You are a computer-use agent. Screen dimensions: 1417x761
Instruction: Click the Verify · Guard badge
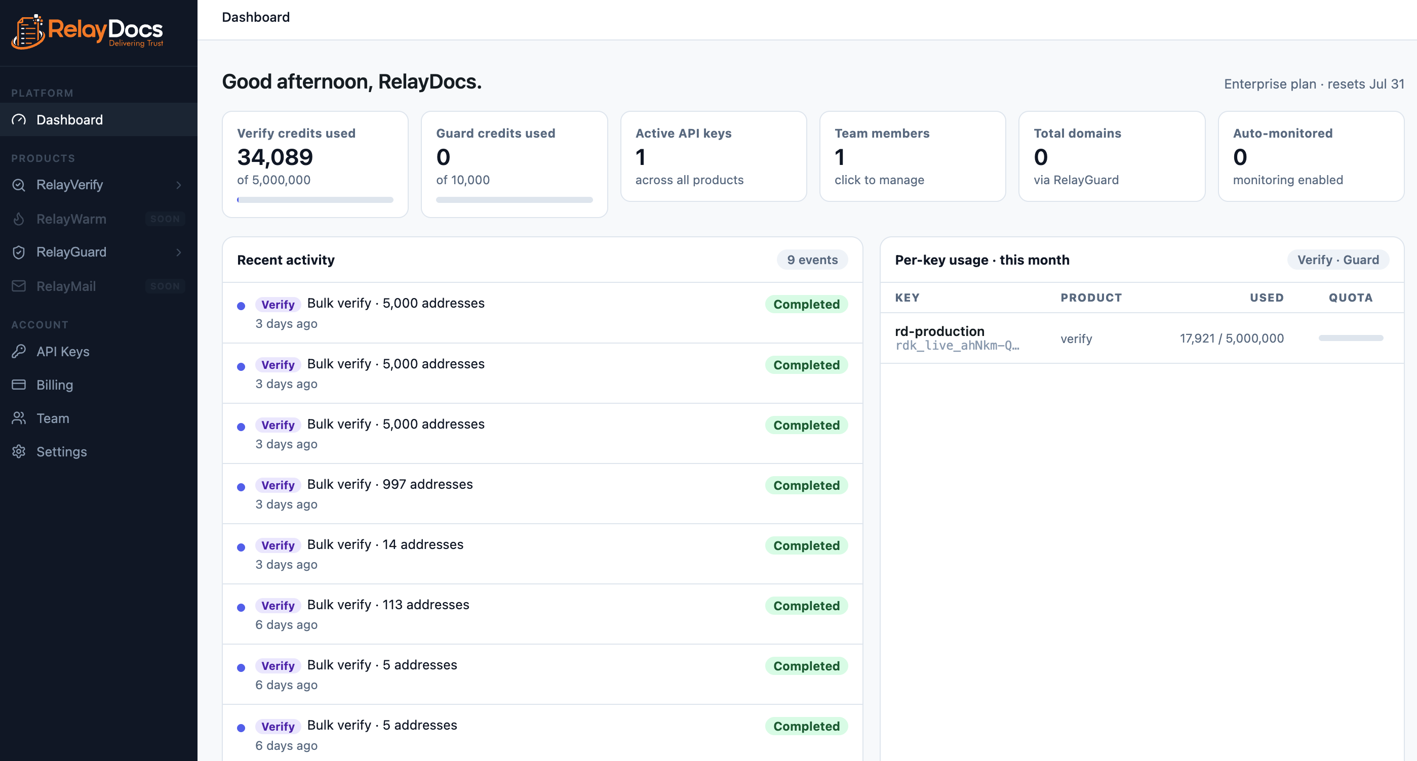pyautogui.click(x=1338, y=260)
